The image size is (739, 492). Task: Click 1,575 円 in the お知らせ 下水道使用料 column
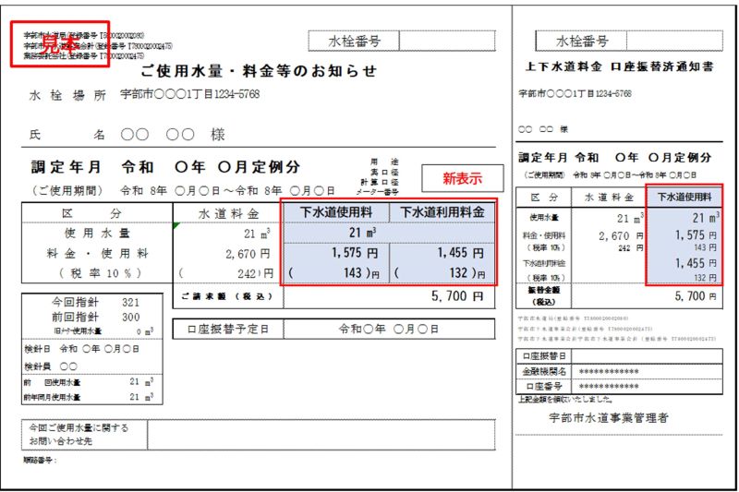355,253
